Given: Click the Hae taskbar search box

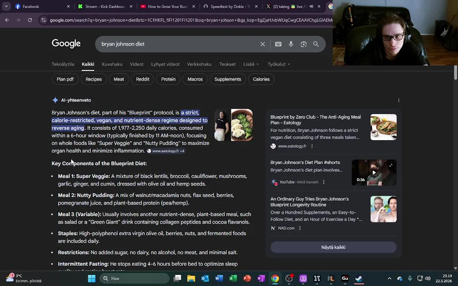Looking at the screenshot, I should coord(134,278).
